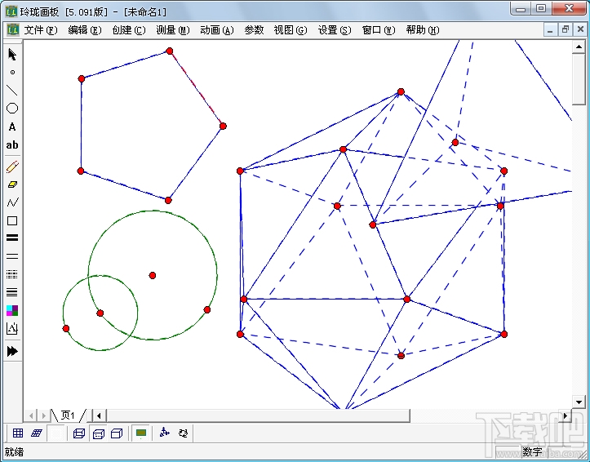Toggle the perspective grid display

click(x=37, y=433)
